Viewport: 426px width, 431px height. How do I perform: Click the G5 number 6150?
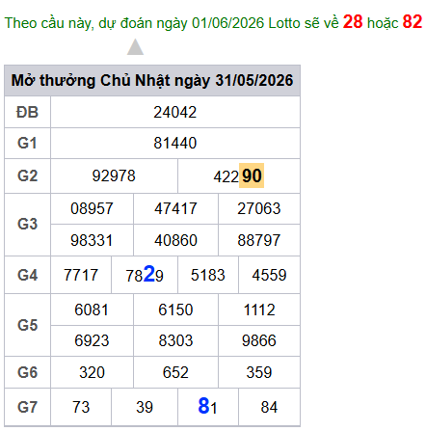[x=175, y=310]
